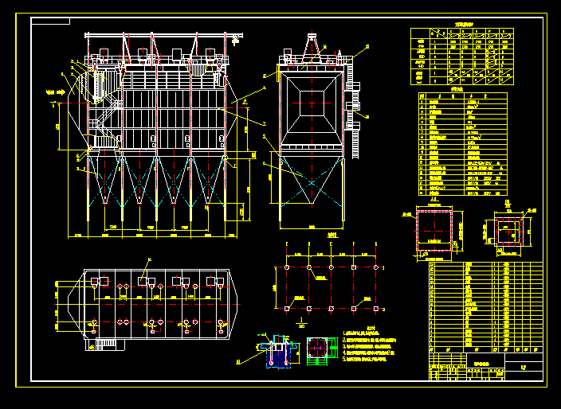561x409 pixels.
Task: Pick the blue hatched anchor bolt foundation section
Action: 278,352
